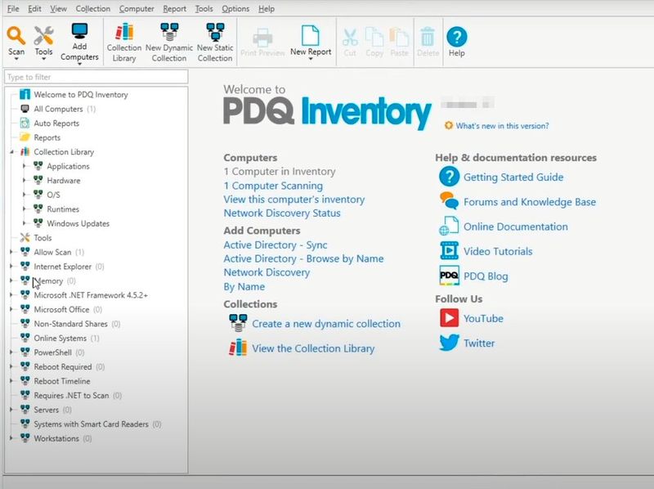This screenshot has width=654, height=489.
Task: Click the Active Directory - Sync link
Action: click(x=276, y=245)
